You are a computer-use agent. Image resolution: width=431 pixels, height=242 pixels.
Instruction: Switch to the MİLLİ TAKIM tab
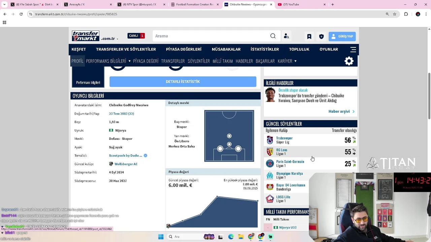click(223, 61)
